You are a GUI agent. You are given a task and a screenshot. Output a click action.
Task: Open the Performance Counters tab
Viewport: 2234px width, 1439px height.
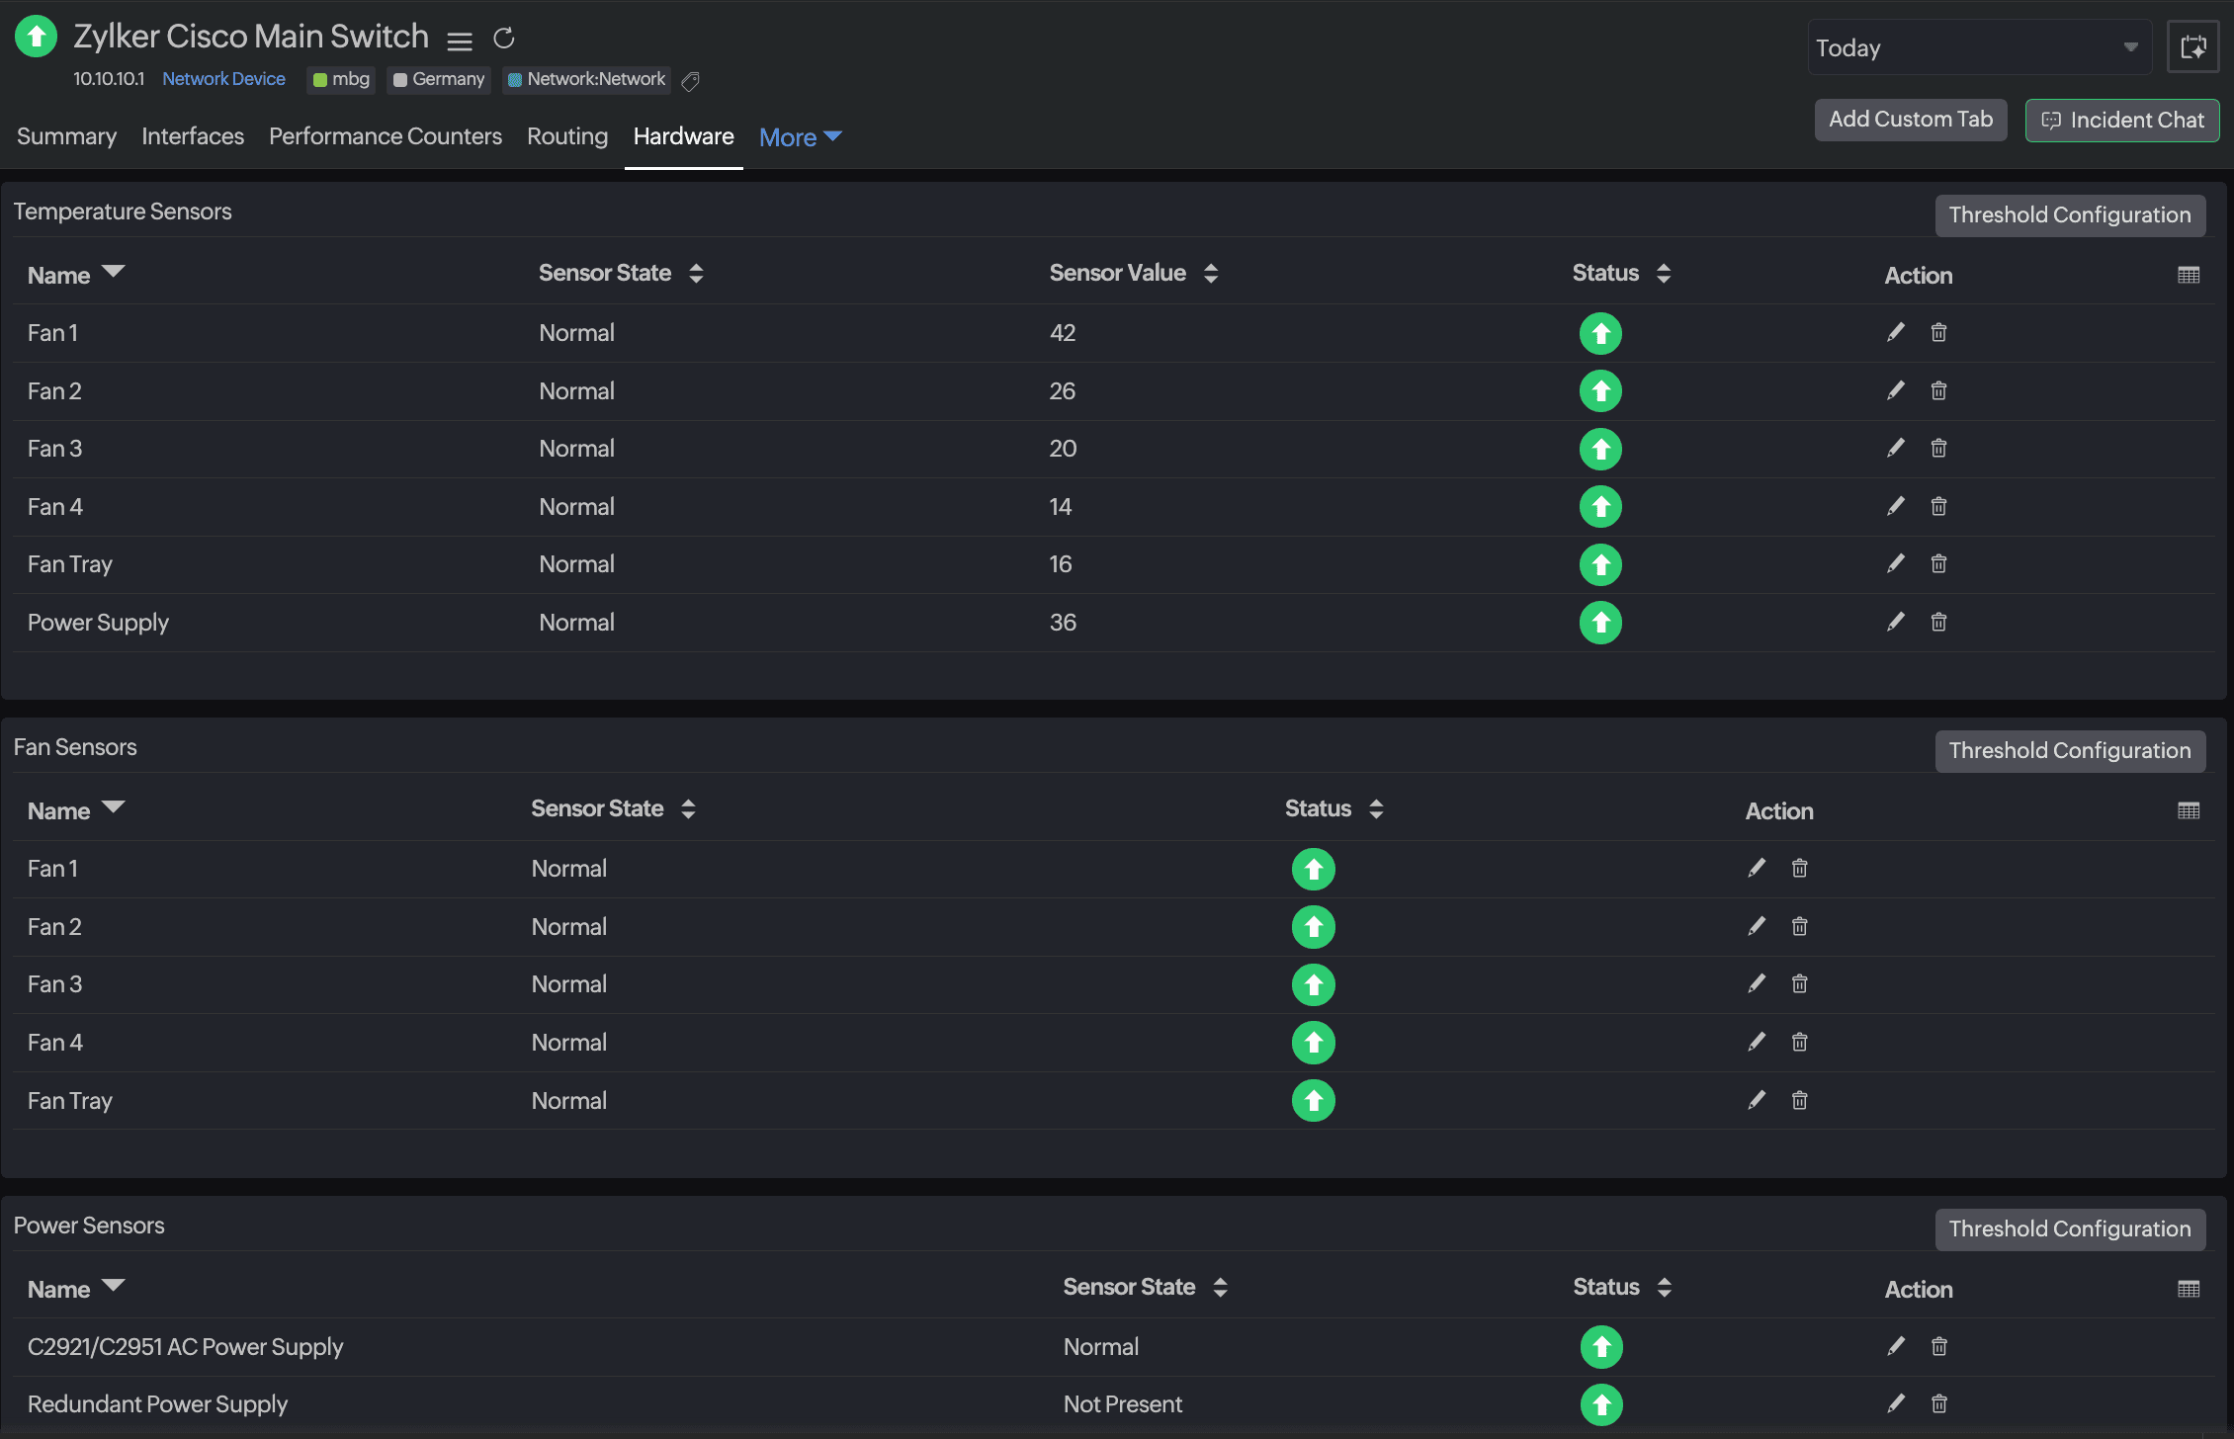(x=385, y=136)
